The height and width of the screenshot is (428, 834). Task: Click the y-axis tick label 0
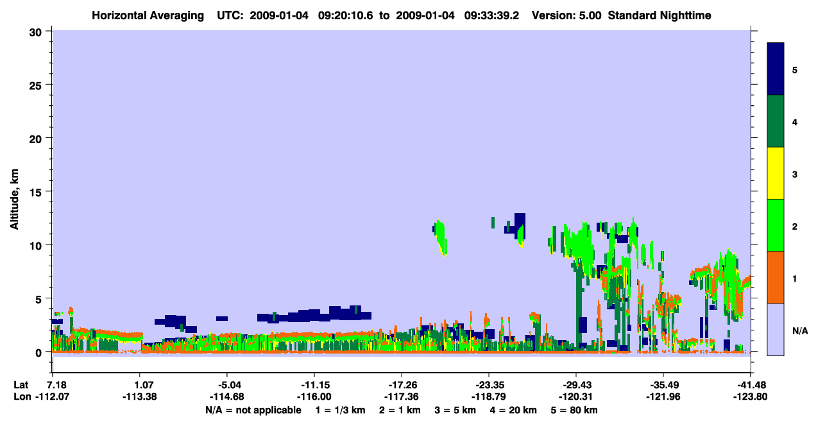40,352
